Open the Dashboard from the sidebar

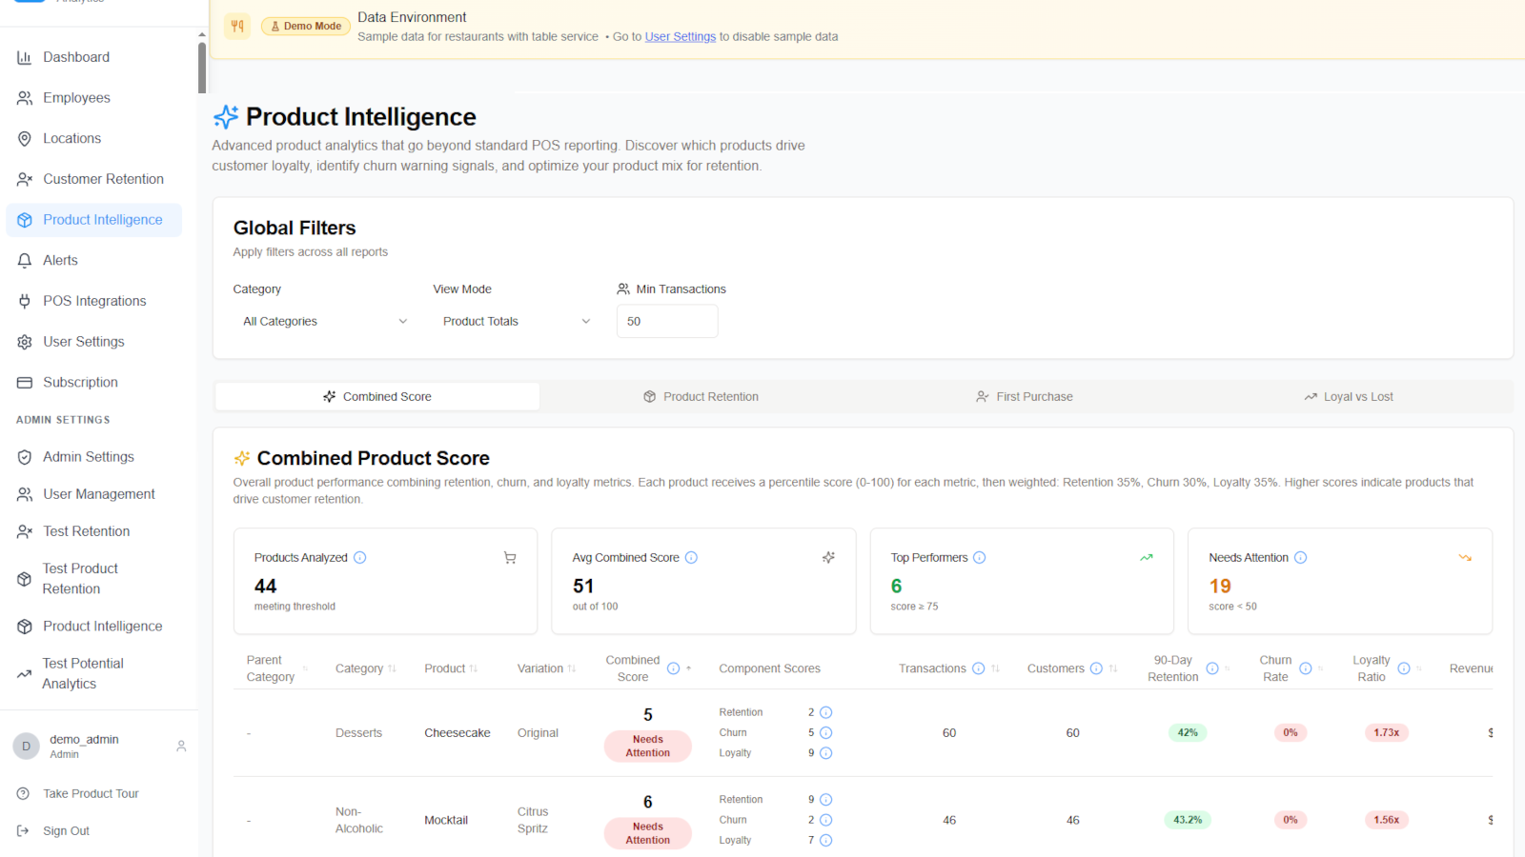[76, 56]
